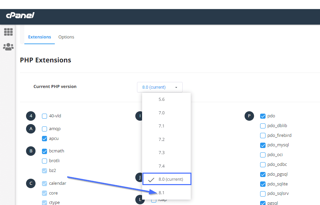Enable the brotli extension checkbox

pos(45,161)
